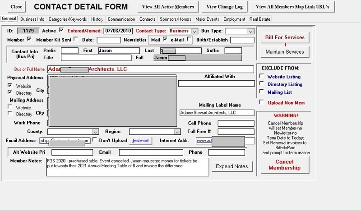This screenshot has width=361, height=211.
Task: Click the Birth/Establish field
Action: pos(242,40)
